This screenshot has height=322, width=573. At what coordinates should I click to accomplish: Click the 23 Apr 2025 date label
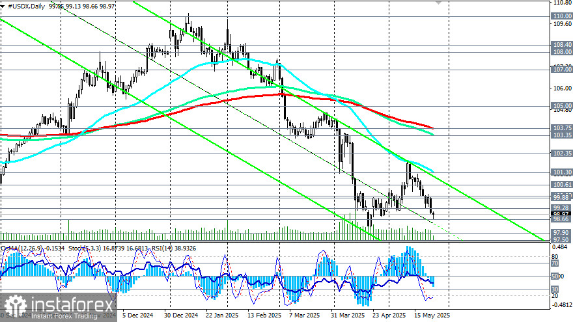(x=389, y=315)
